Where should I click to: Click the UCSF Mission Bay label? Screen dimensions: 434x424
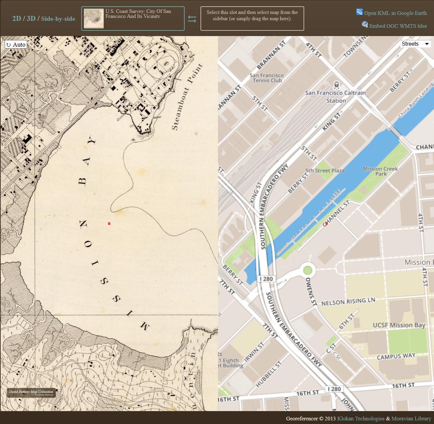click(399, 325)
